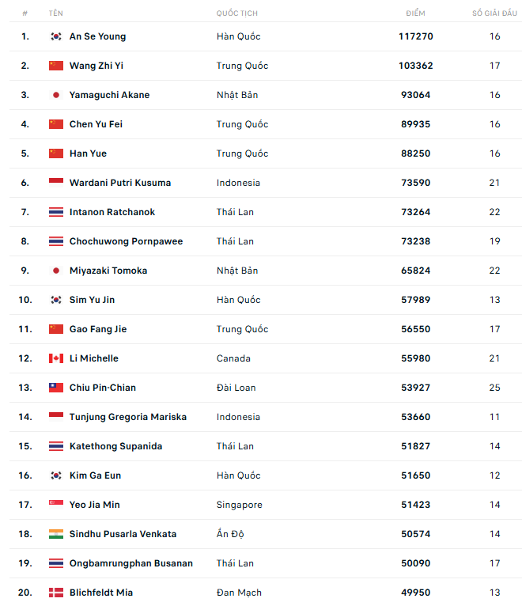Click the Denmark flag beside Blichfeldt Mia
Image resolution: width=522 pixels, height=606 pixels.
pyautogui.click(x=55, y=593)
